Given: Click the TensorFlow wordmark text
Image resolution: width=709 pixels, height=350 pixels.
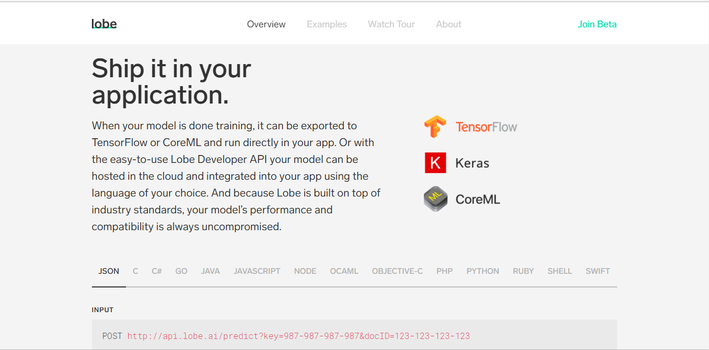Looking at the screenshot, I should point(486,127).
